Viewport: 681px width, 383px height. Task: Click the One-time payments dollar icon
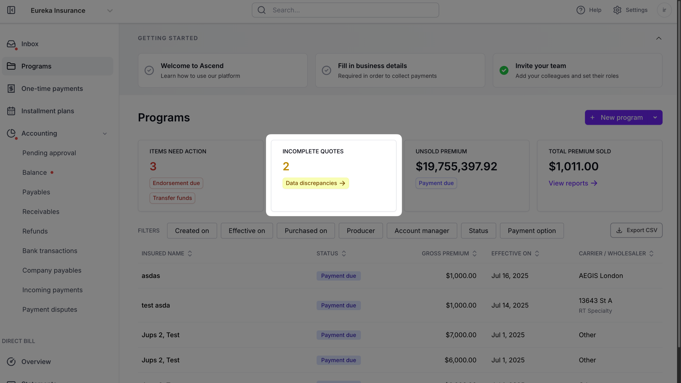[x=11, y=89]
